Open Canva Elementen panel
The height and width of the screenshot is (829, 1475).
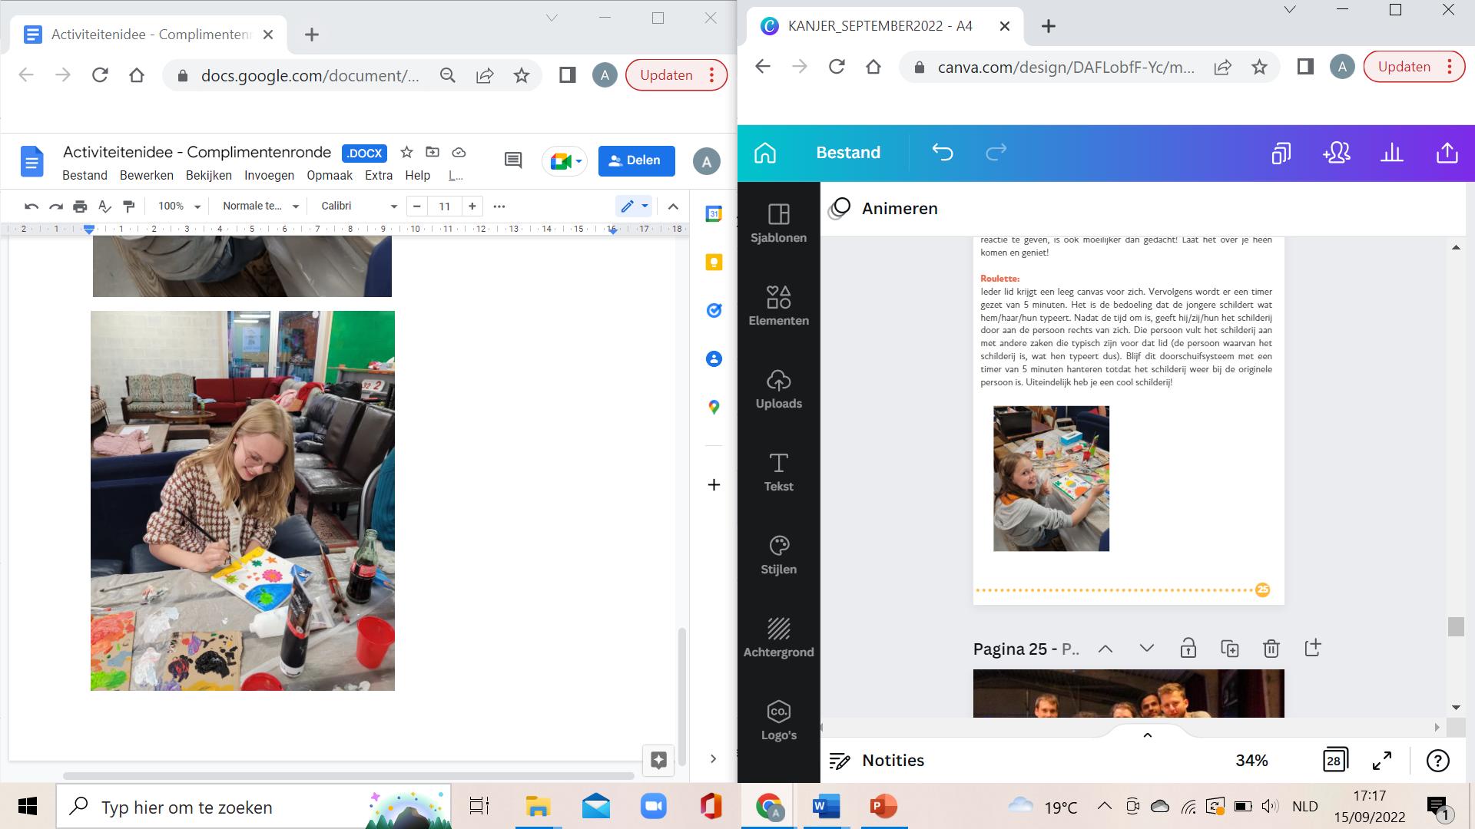pos(778,305)
